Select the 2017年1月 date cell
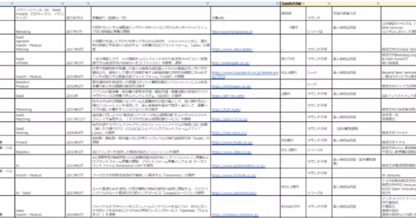 point(78,28)
